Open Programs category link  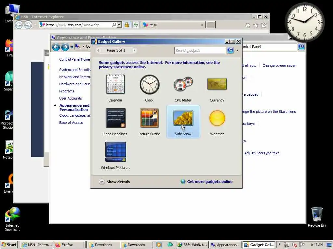point(66,91)
